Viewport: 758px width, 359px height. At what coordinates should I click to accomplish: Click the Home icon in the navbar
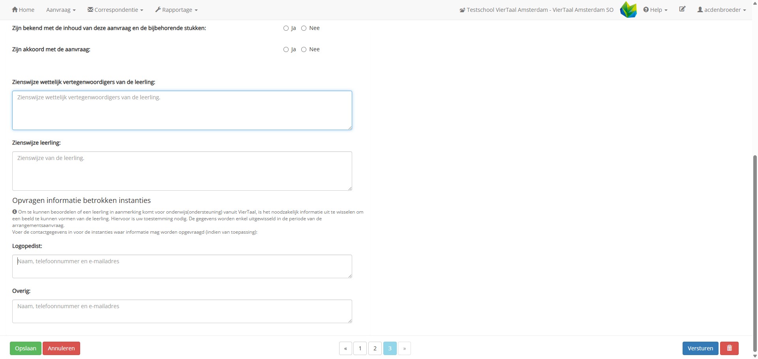[15, 9]
